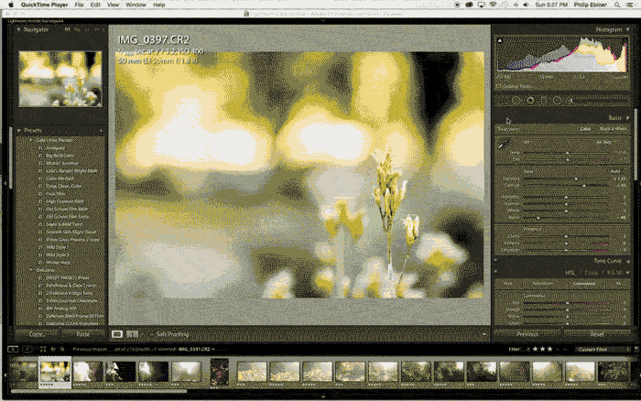
Task: Collapse the Histogram panel
Action: pyautogui.click(x=627, y=29)
